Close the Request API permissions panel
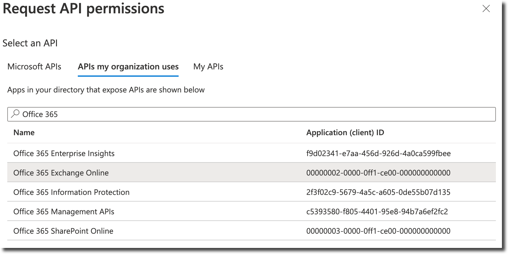The height and width of the screenshot is (254, 508). point(486,9)
